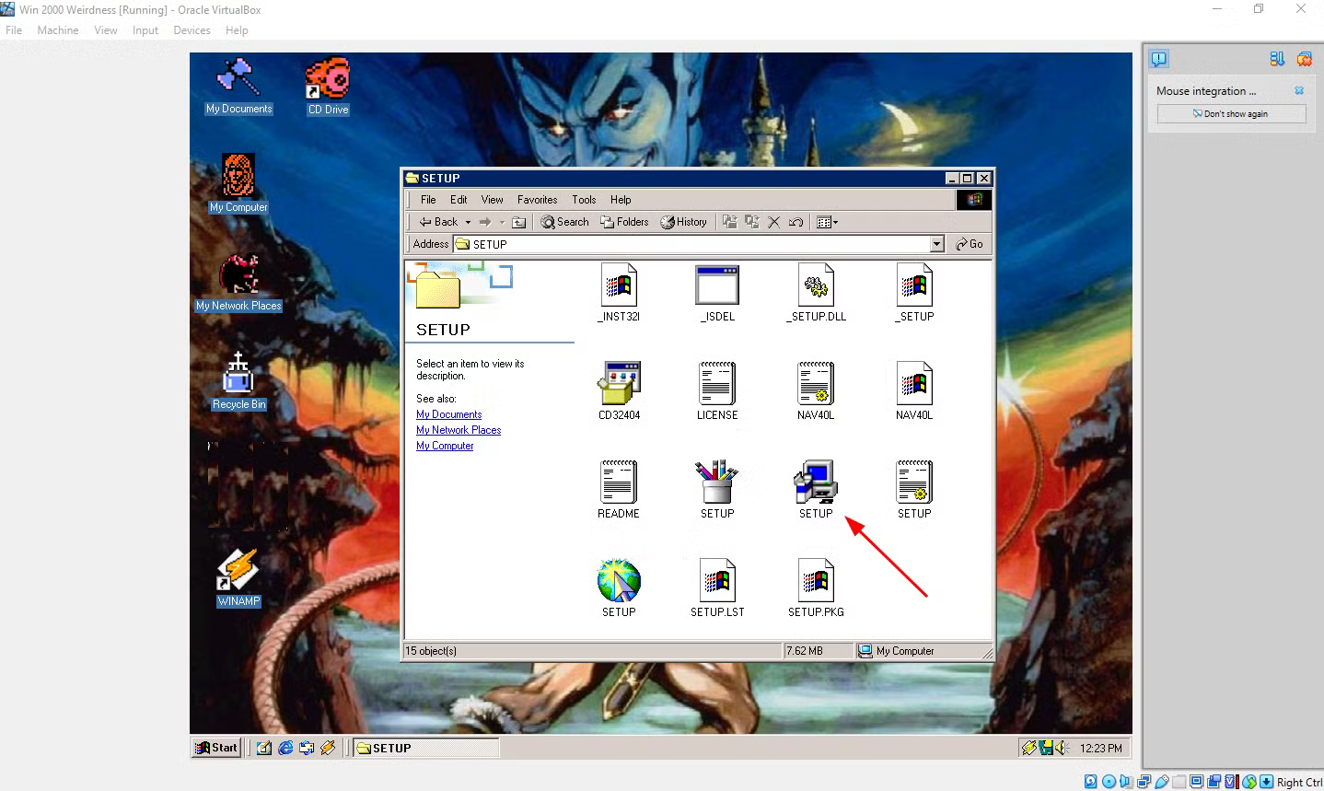Select the SETUP icon with globe and cursor
This screenshot has width=1324, height=791.
click(619, 580)
